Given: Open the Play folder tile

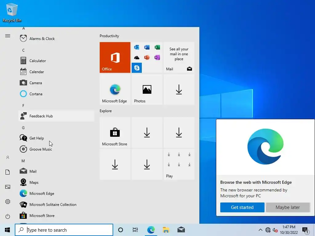Looking at the screenshot, I should point(179,164).
